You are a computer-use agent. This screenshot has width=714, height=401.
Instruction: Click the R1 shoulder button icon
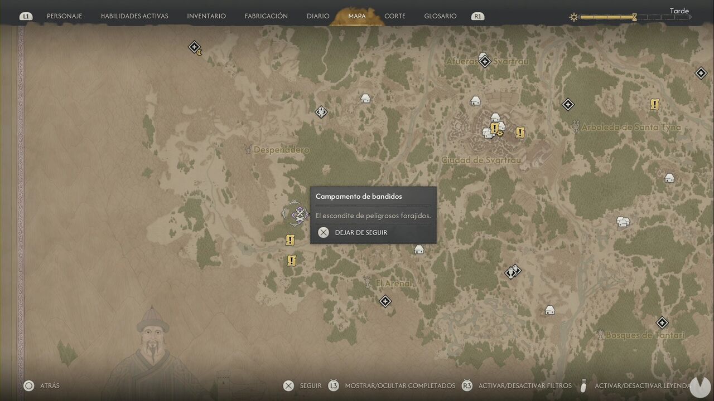click(x=477, y=16)
